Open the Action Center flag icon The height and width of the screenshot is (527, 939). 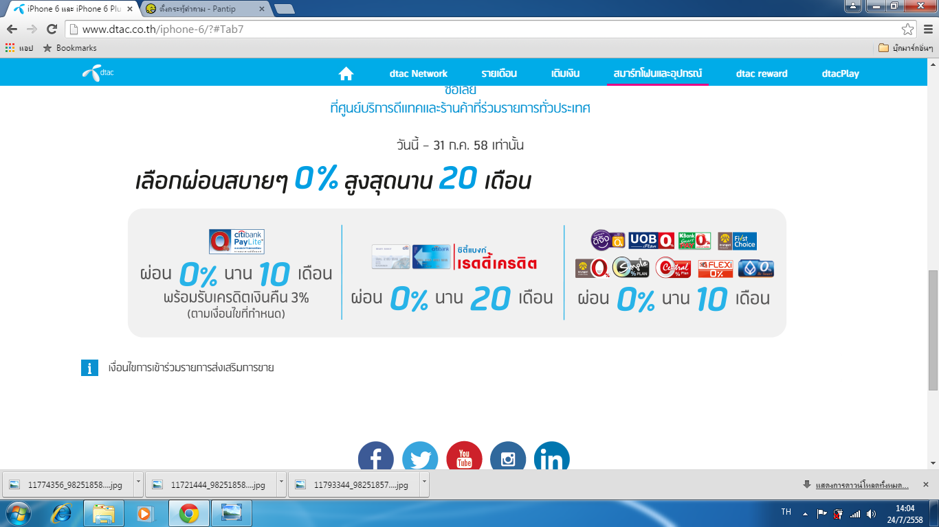point(821,513)
